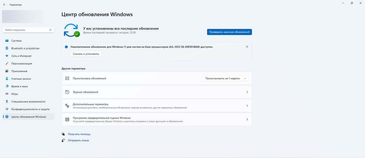The width and height of the screenshot is (365, 158).
Task: Click the large update status sync icon
Action: (71, 30)
